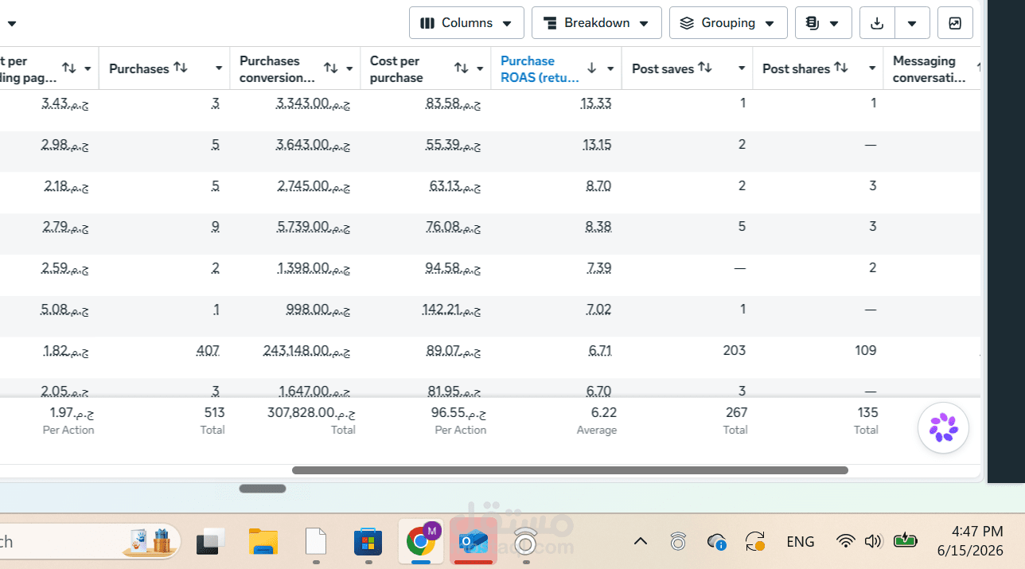The width and height of the screenshot is (1025, 569).
Task: Click the ENG language indicator
Action: pyautogui.click(x=800, y=542)
